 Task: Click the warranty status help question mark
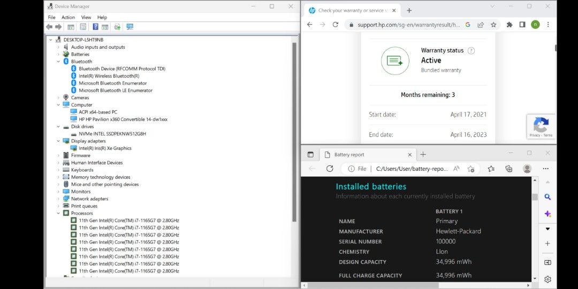[471, 51]
